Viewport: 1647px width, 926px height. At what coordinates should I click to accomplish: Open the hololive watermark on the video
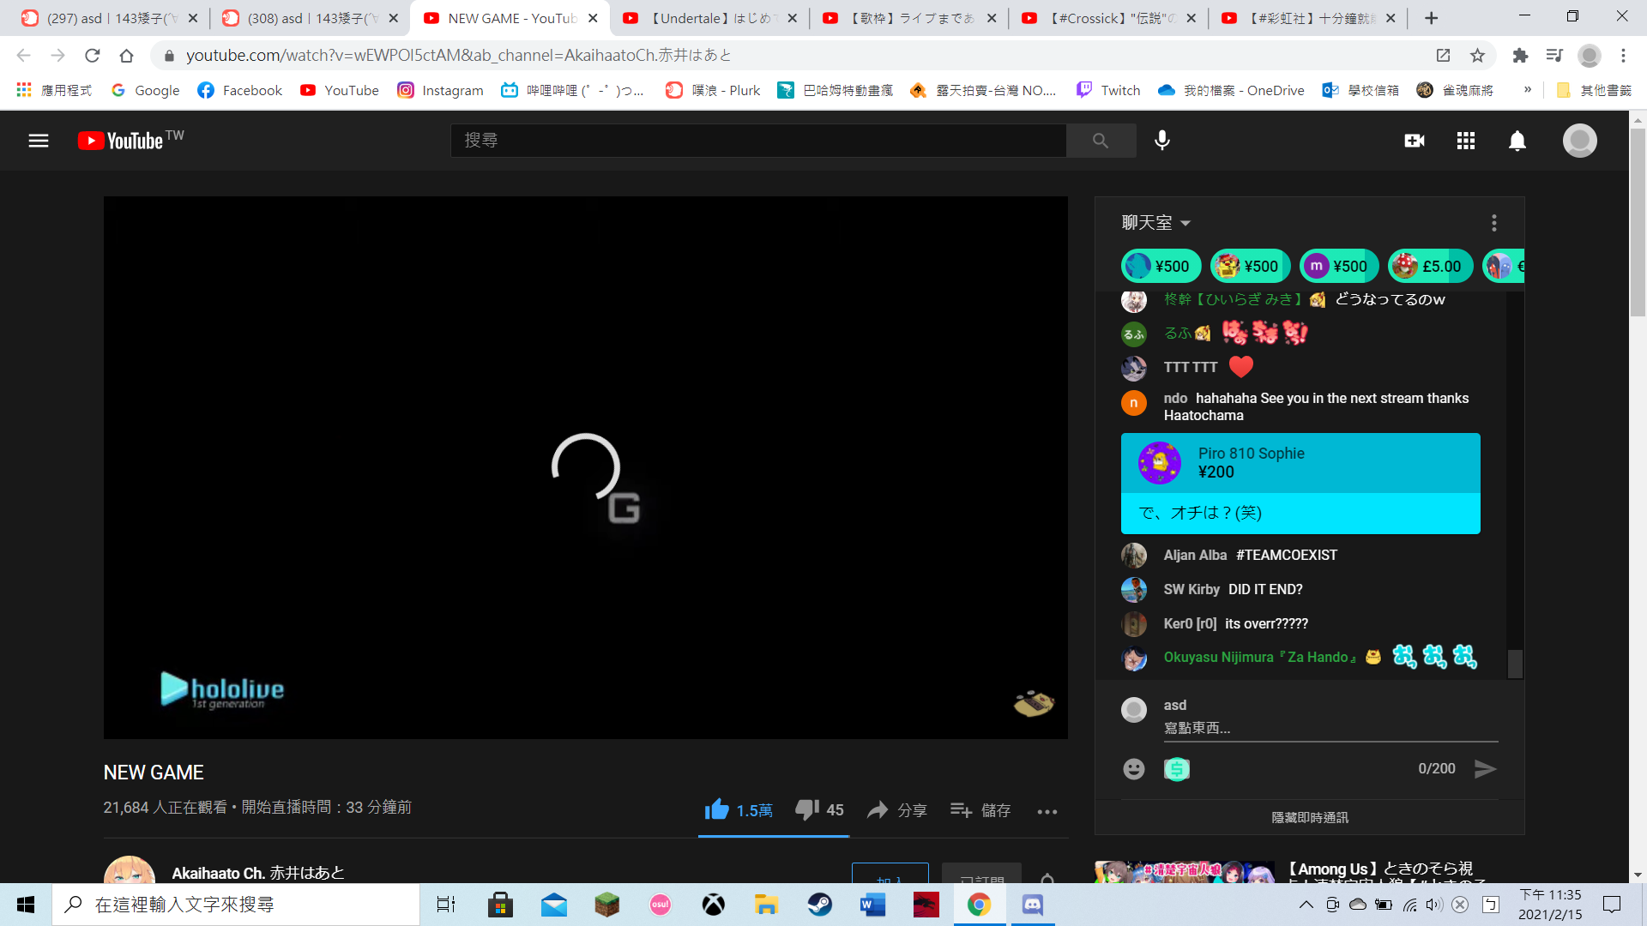pos(222,690)
